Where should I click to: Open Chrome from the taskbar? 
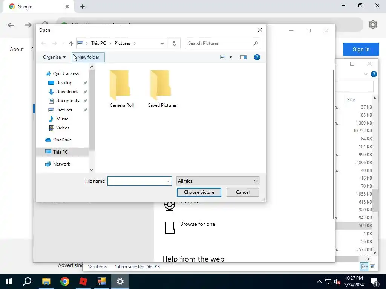[x=64, y=281]
